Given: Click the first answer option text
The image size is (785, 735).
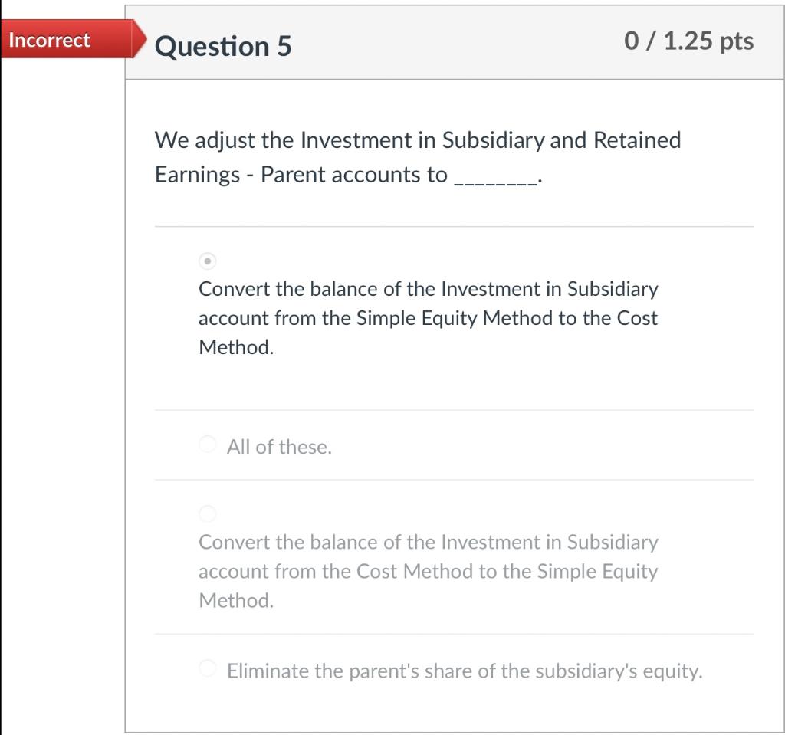Looking at the screenshot, I should tap(427, 318).
